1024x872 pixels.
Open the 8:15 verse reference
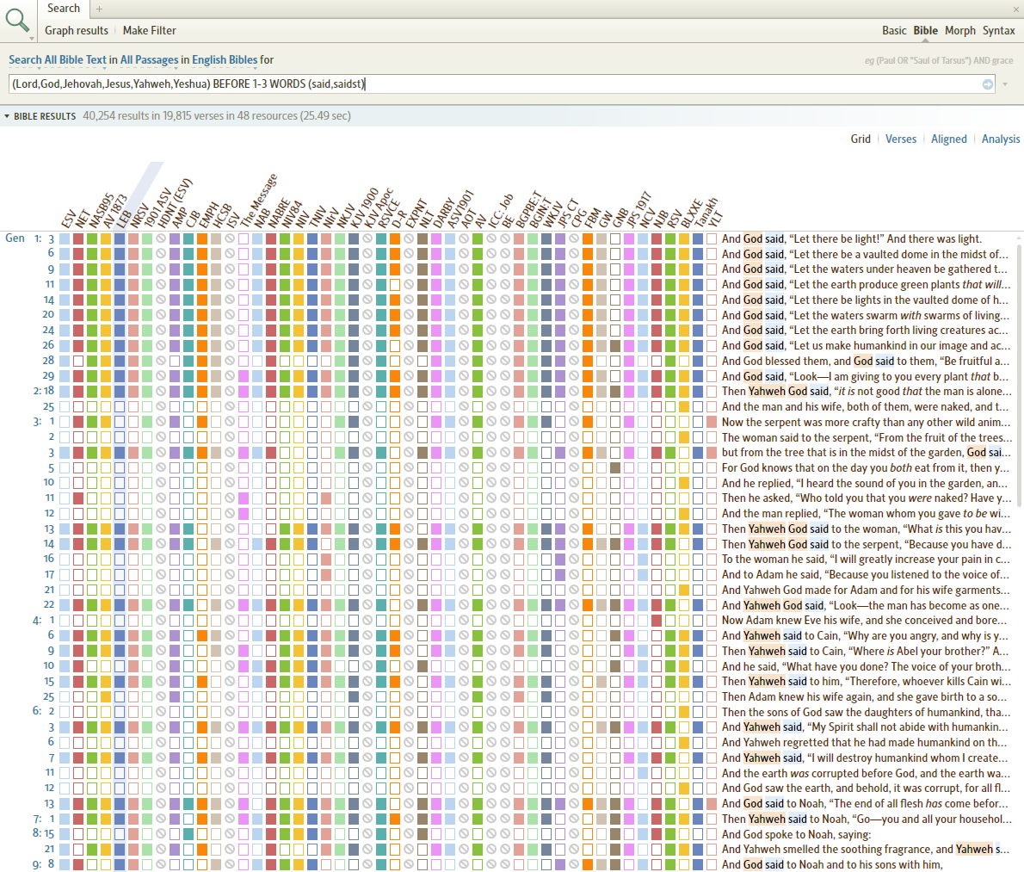(x=44, y=833)
